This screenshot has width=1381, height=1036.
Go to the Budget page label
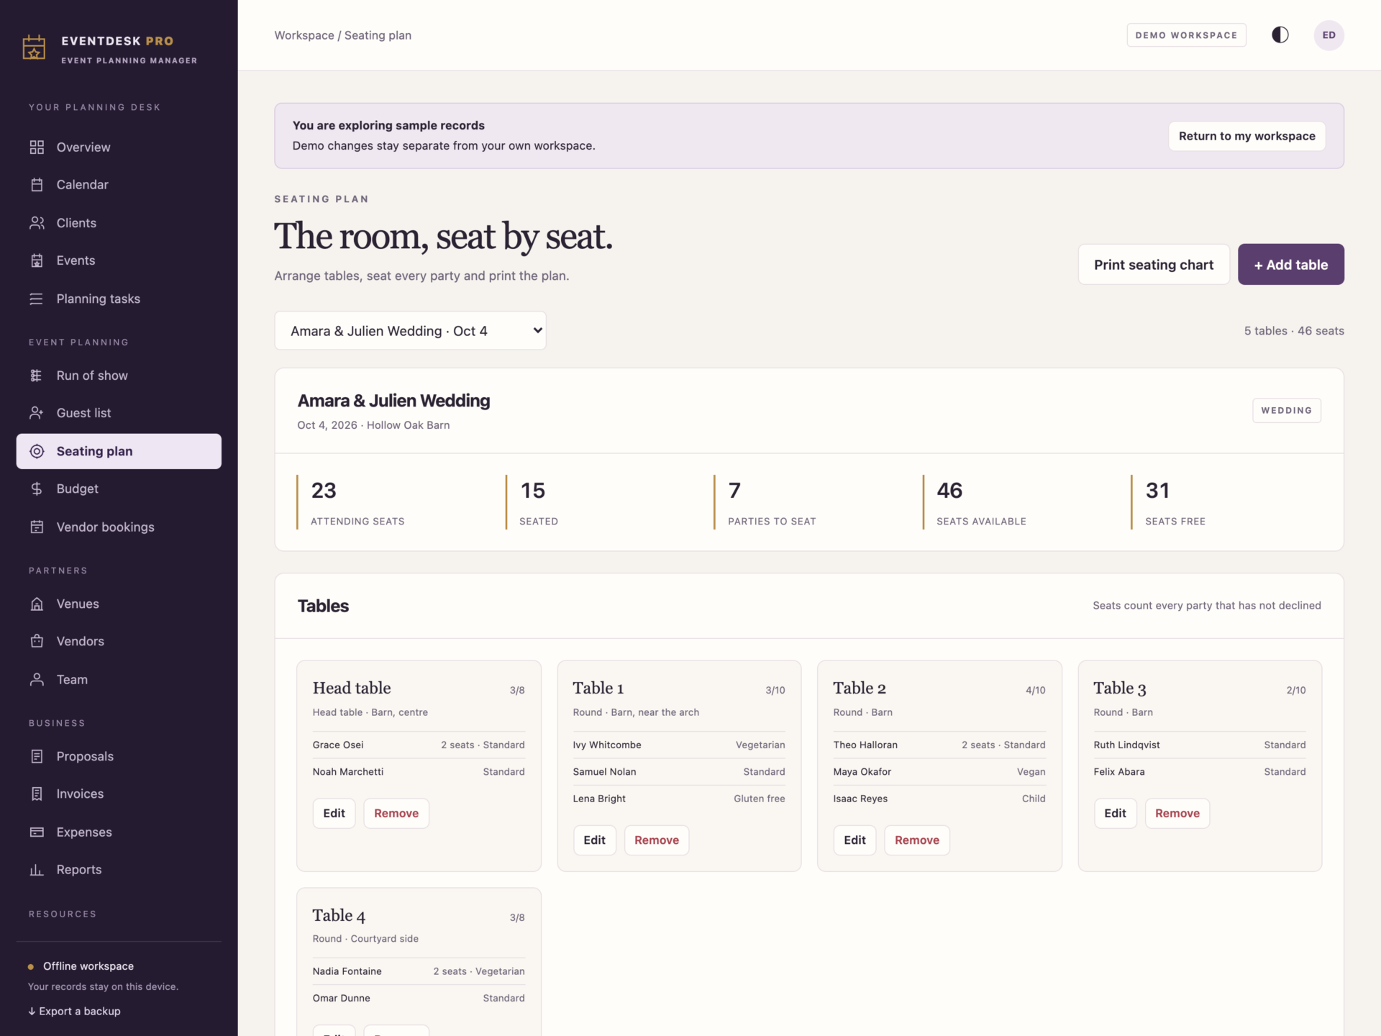click(x=77, y=489)
